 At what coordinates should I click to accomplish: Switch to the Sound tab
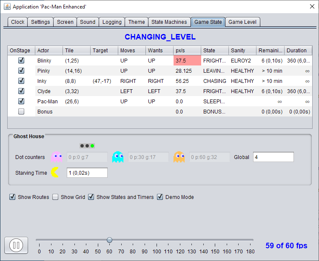(88, 22)
